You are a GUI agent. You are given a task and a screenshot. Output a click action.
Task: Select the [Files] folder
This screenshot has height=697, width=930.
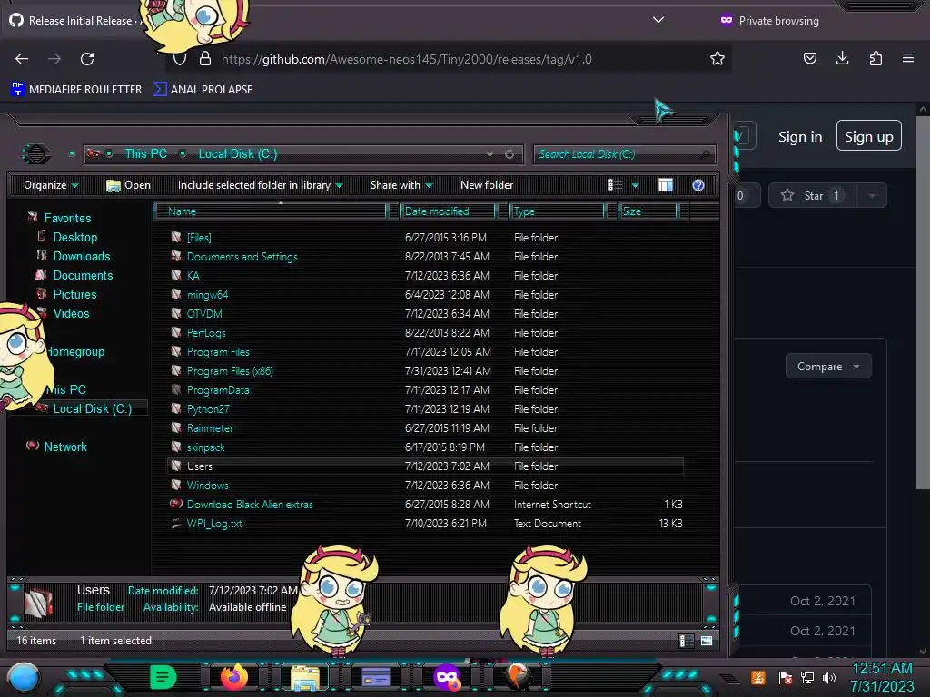(x=199, y=238)
